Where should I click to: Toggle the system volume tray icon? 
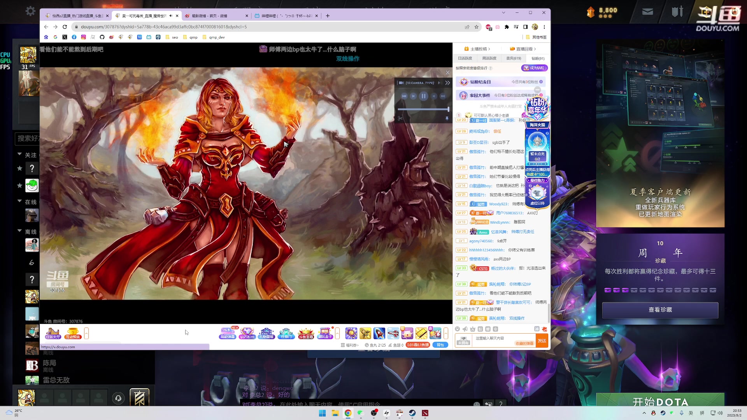click(x=720, y=413)
